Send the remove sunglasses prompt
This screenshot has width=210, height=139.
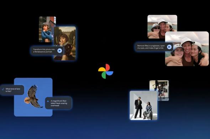pyautogui.click(x=169, y=47)
